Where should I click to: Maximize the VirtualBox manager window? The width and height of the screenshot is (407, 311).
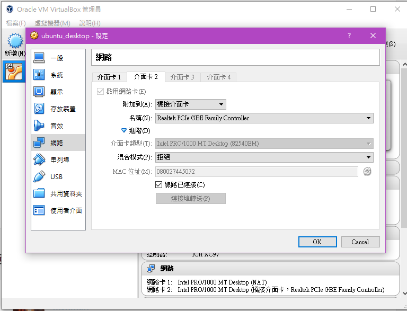tap(373, 9)
